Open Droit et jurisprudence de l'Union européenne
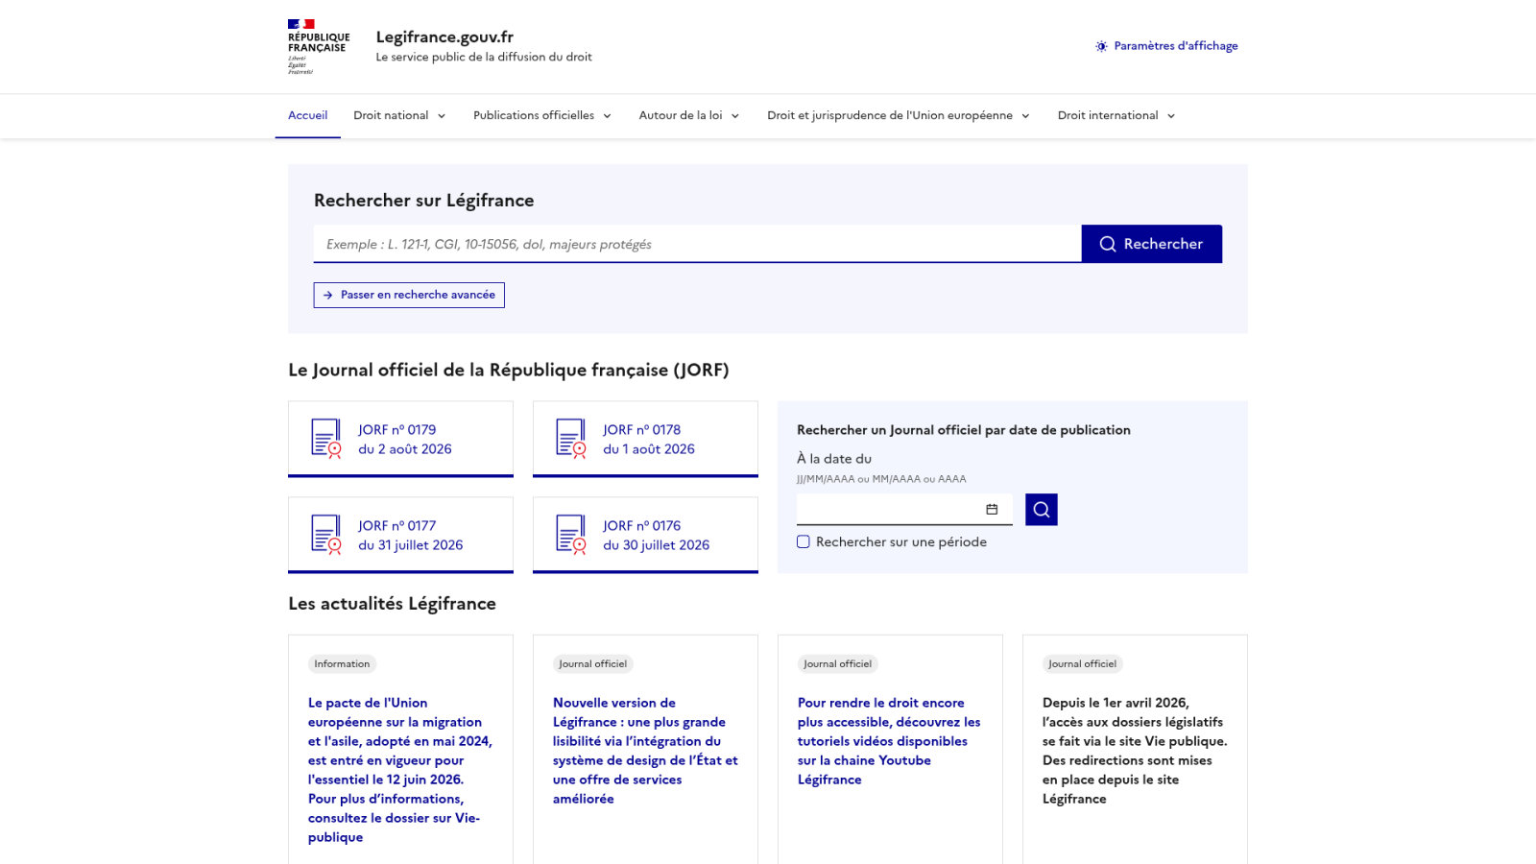Viewport: 1536px width, 864px height. click(899, 116)
